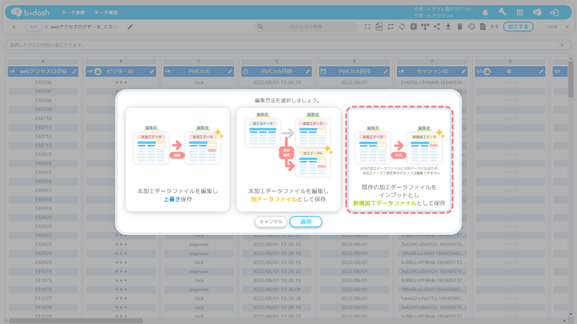Viewport: 577px width, 324px height.
Task: Click the share icon
Action: [x=437, y=27]
